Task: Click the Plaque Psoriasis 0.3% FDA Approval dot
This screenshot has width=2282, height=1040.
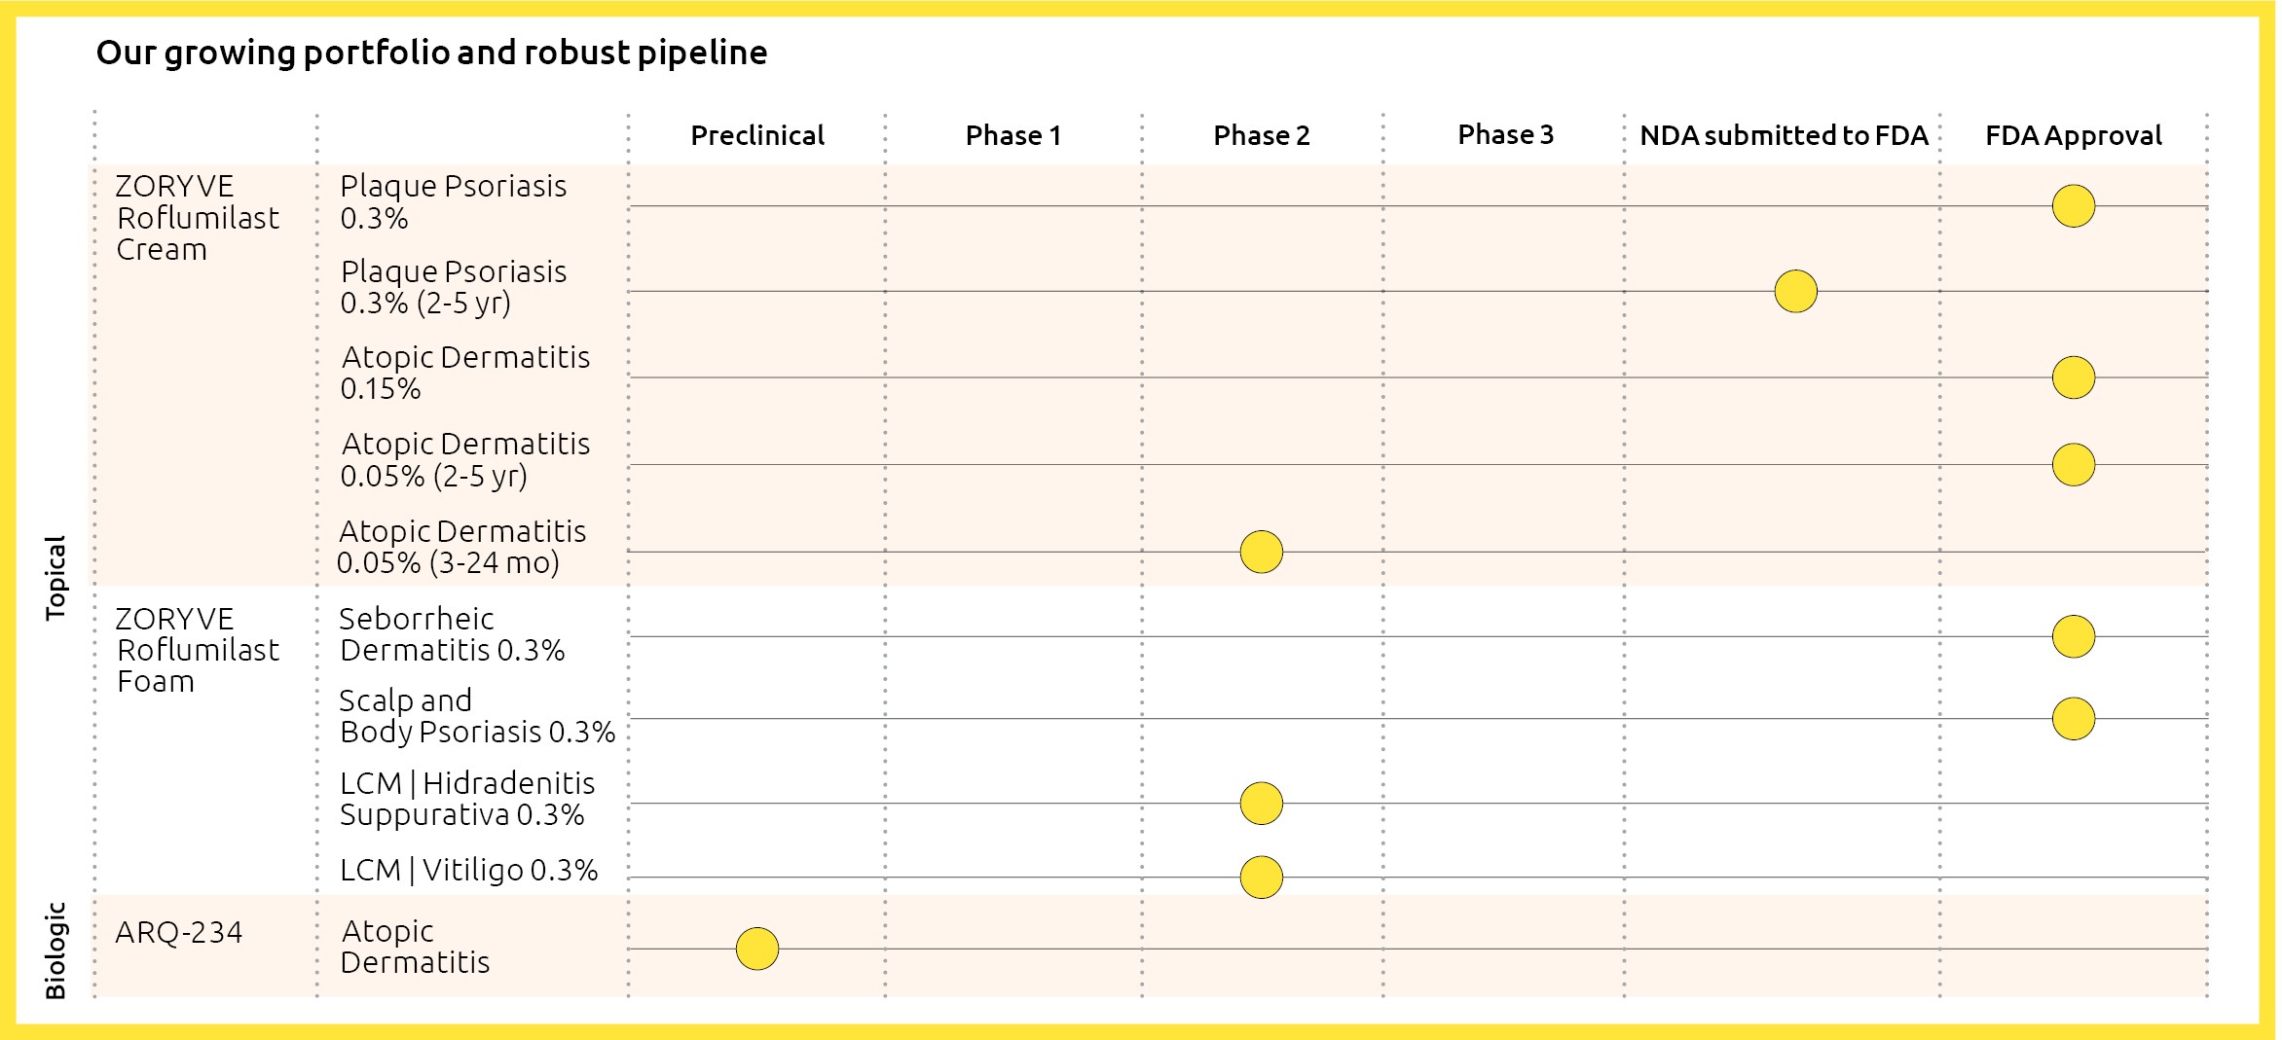Action: tap(2073, 206)
